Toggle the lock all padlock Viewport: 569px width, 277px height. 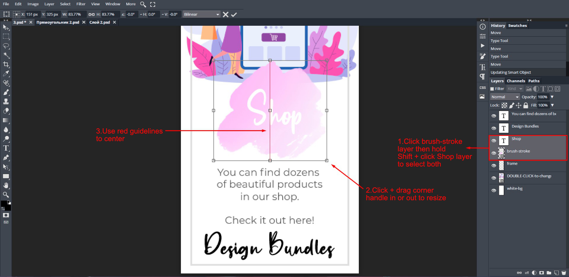click(526, 105)
